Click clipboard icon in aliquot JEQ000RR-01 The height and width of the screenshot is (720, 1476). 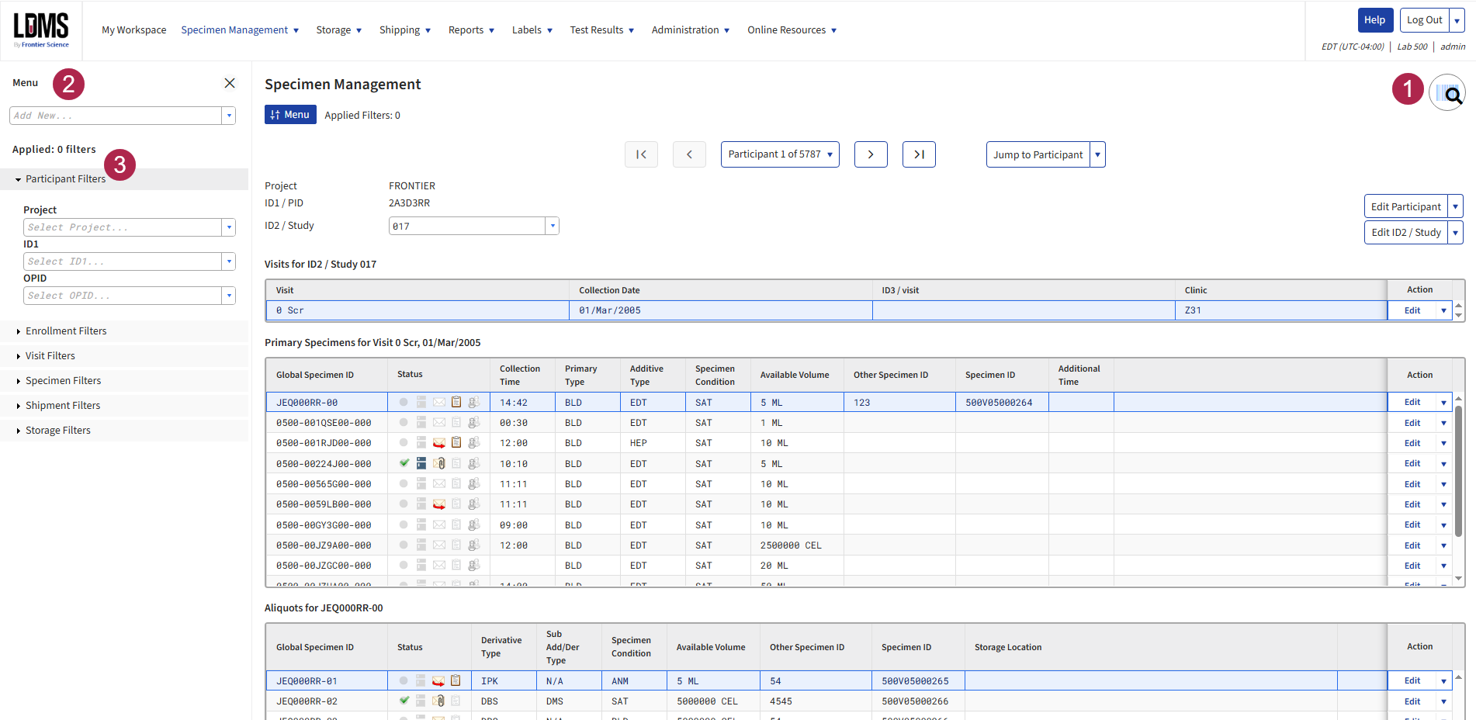456,680
